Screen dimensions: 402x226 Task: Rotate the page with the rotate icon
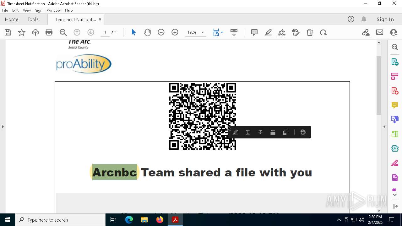pos(323,32)
